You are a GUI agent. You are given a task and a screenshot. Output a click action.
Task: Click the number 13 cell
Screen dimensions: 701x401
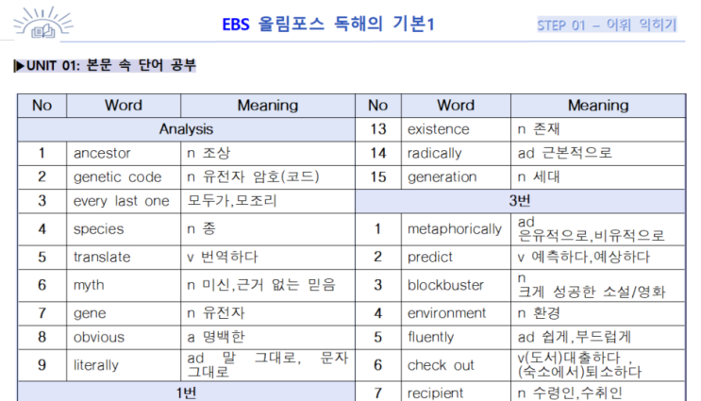pos(378,129)
